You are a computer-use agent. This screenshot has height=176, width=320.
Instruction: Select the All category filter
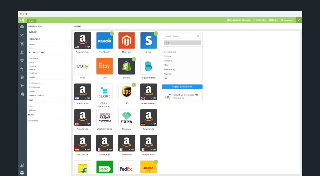tap(182, 43)
